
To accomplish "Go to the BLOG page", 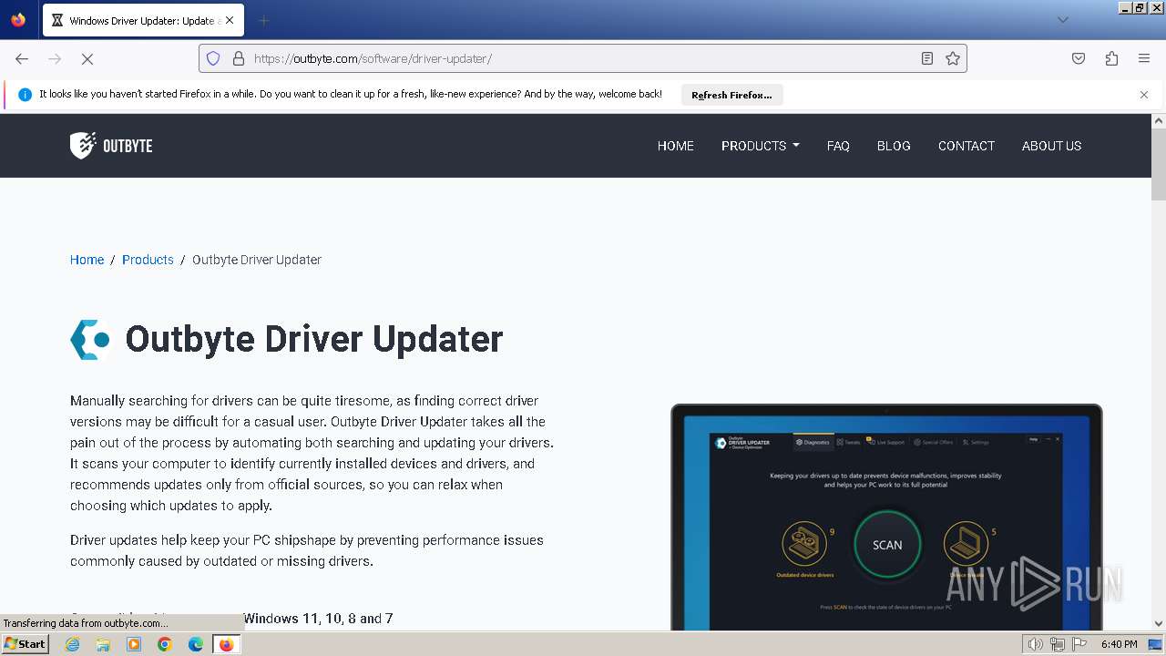I will click(x=894, y=146).
